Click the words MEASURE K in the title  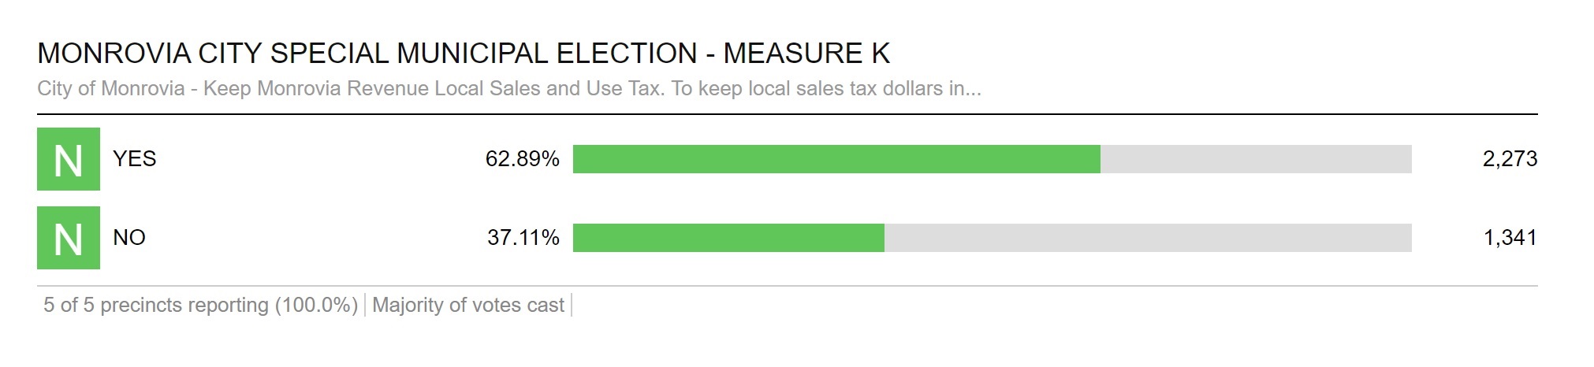click(x=806, y=54)
